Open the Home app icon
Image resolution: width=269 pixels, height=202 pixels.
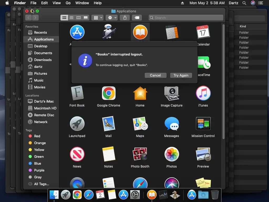tap(140, 93)
